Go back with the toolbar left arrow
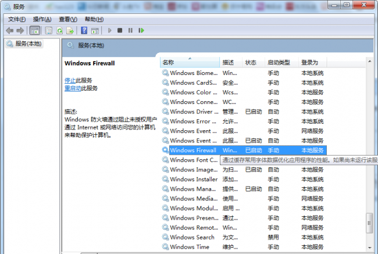 tap(10, 31)
